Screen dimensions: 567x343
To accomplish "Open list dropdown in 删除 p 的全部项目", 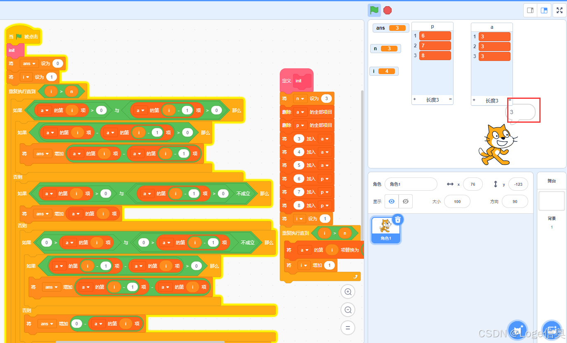I will [x=300, y=125].
